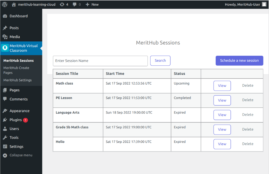Delete the Hello session

point(248,144)
